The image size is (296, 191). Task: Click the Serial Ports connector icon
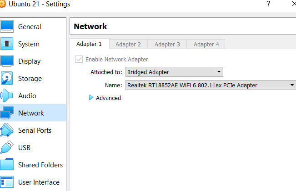(6, 131)
